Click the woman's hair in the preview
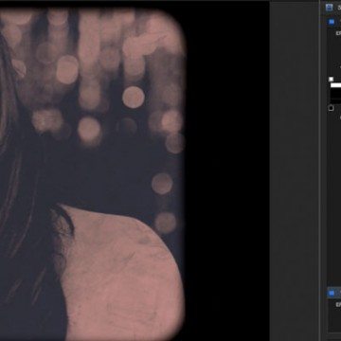This screenshot has width=341, height=341. (16, 189)
